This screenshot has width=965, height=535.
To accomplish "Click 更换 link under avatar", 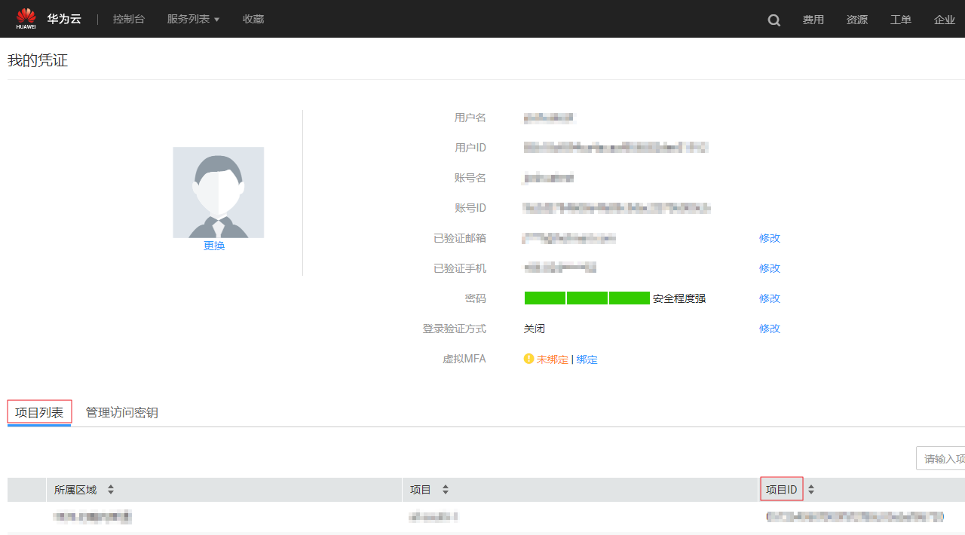I will (214, 246).
